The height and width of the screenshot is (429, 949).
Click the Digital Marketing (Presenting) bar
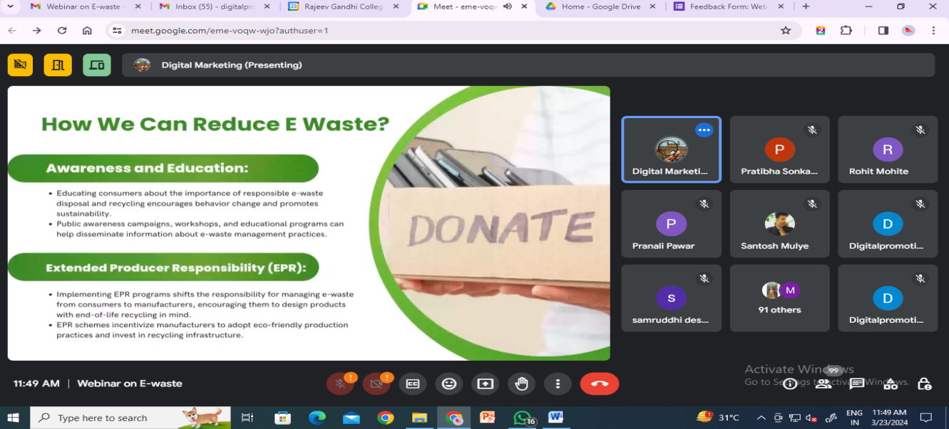click(x=528, y=65)
